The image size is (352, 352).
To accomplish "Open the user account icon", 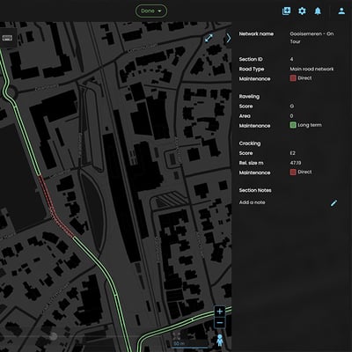I will pos(341,11).
